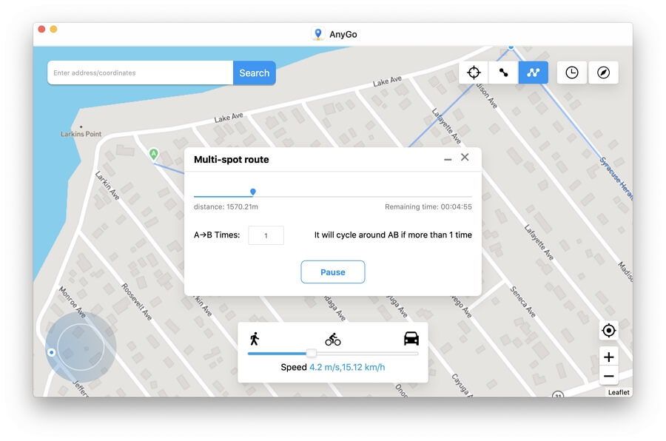The image size is (666, 441).
Task: Click the speed slider handle
Action: pos(312,353)
